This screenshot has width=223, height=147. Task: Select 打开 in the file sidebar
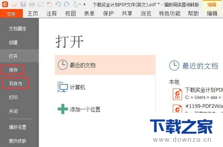coord(19,56)
